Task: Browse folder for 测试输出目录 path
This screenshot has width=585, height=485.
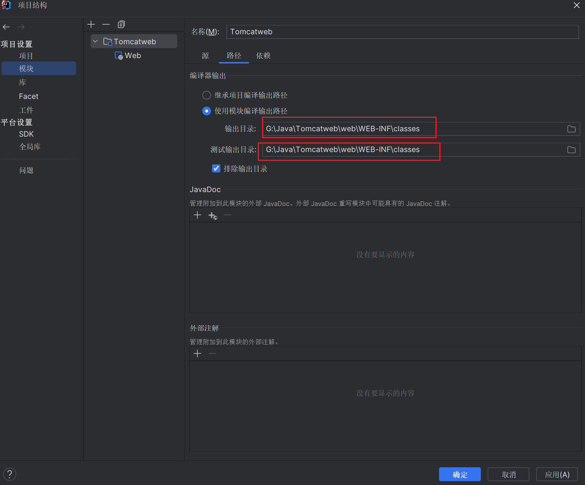Action: coord(571,150)
